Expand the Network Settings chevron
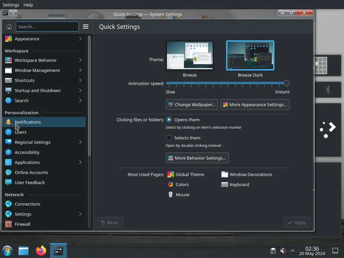 (x=80, y=214)
